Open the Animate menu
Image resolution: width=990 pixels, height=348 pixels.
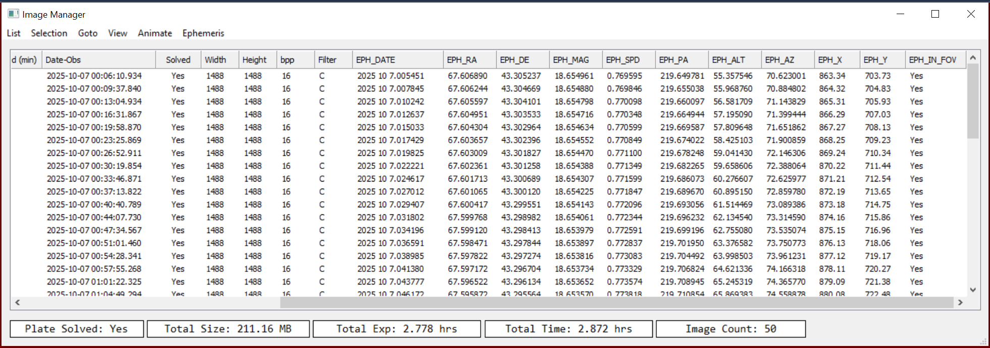(155, 33)
